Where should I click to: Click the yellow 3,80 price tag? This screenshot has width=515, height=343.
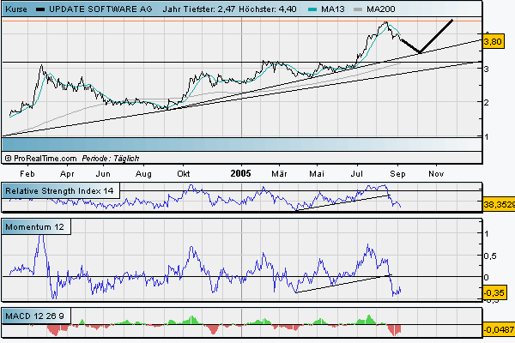pyautogui.click(x=493, y=42)
